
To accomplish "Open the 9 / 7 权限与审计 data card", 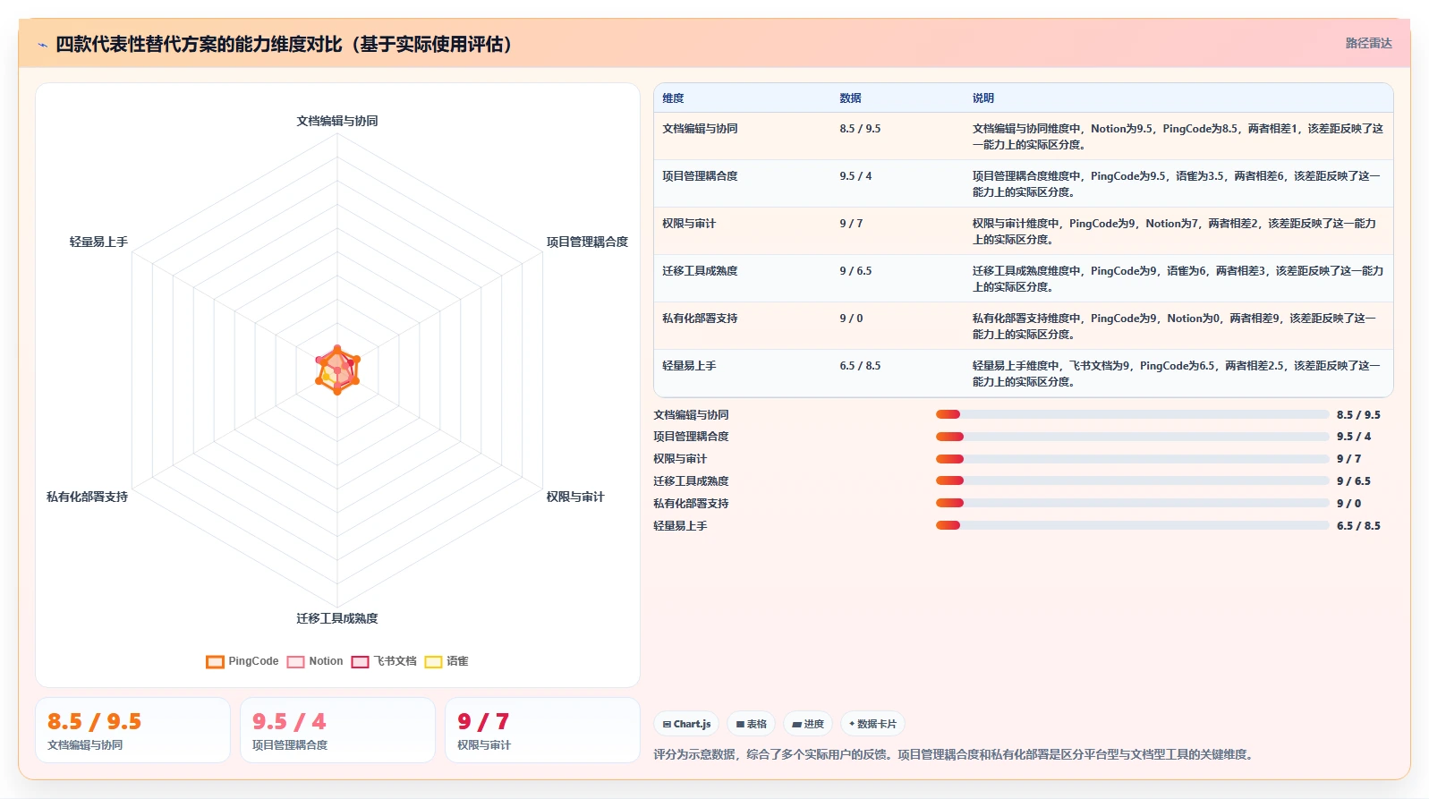I will pyautogui.click(x=542, y=730).
